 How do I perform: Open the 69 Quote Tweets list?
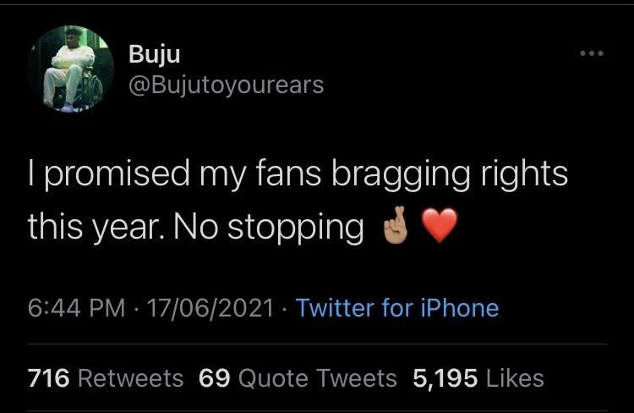tap(298, 378)
